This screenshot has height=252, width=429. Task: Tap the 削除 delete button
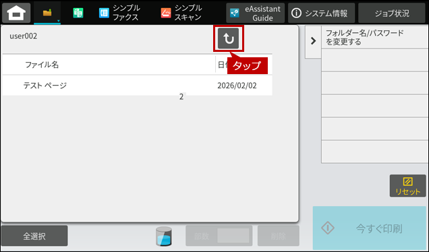click(x=279, y=236)
